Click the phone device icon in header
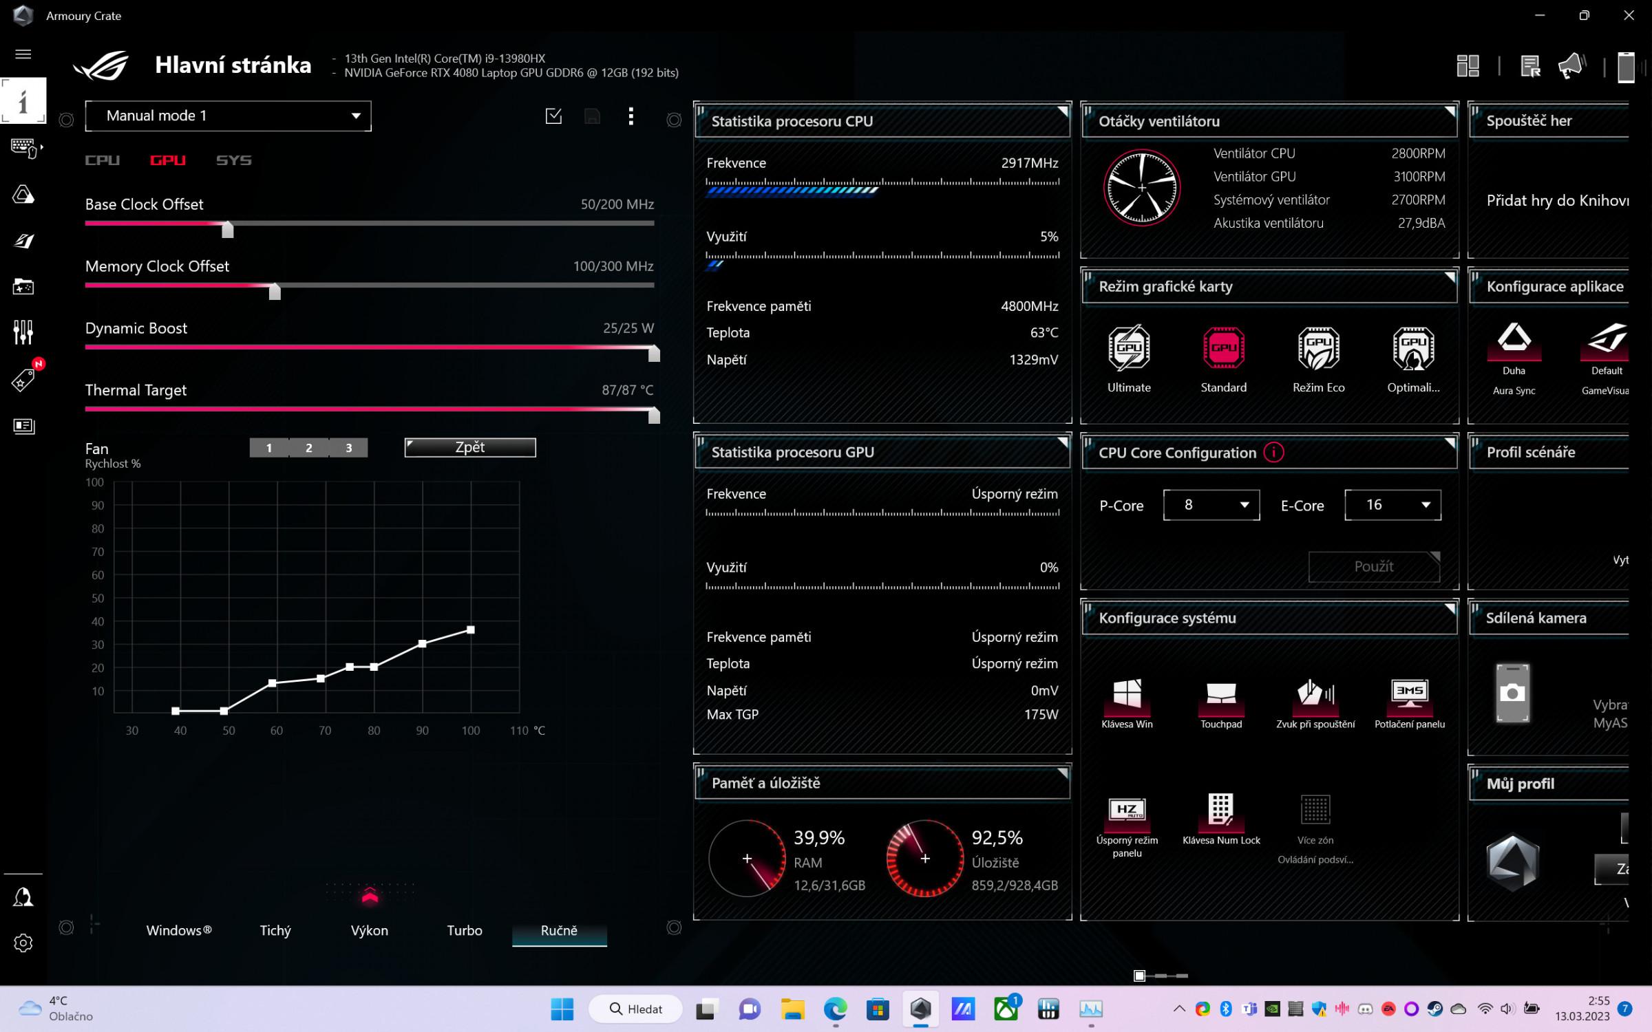The height and width of the screenshot is (1032, 1652). tap(1626, 67)
